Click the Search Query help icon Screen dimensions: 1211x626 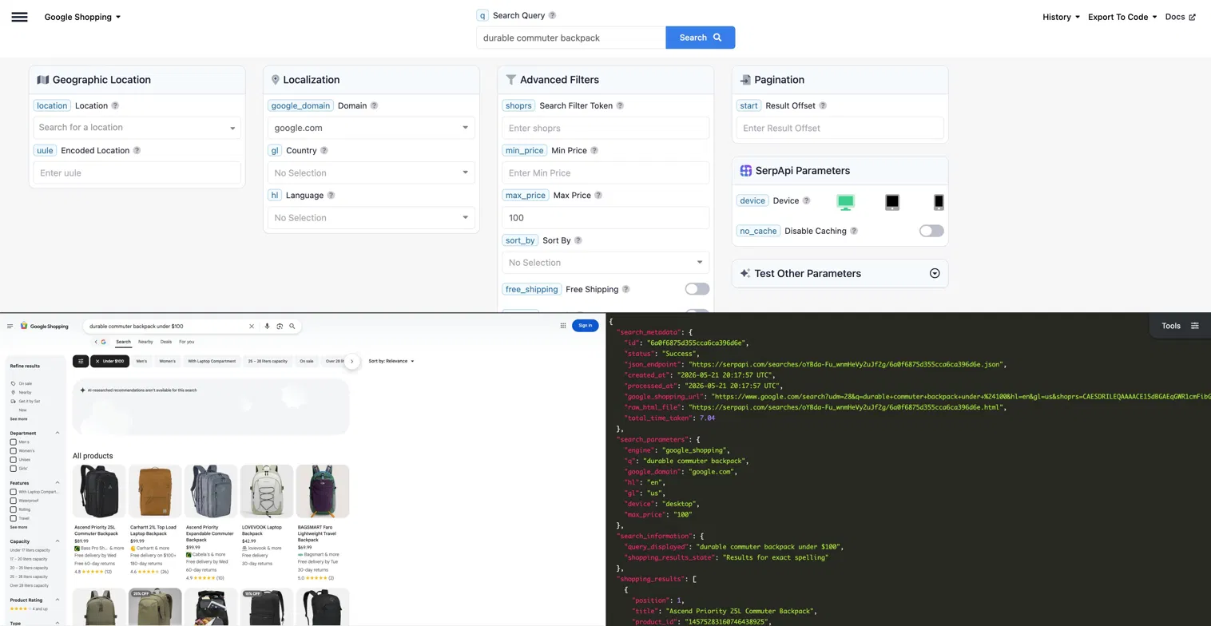(x=552, y=15)
